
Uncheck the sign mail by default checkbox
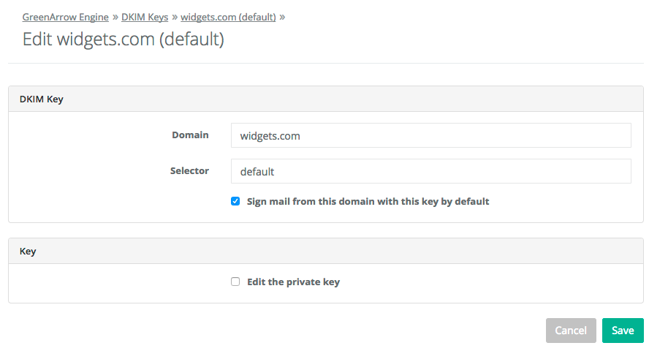(235, 201)
